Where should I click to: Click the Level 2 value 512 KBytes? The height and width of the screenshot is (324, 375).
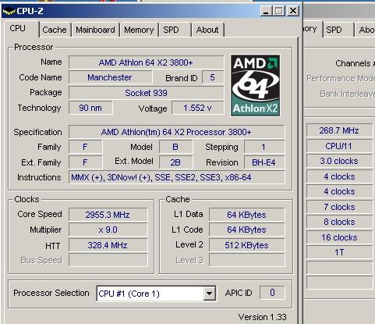click(246, 245)
